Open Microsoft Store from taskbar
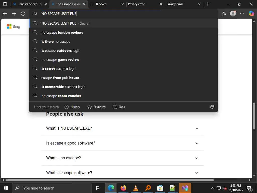 coord(160,188)
